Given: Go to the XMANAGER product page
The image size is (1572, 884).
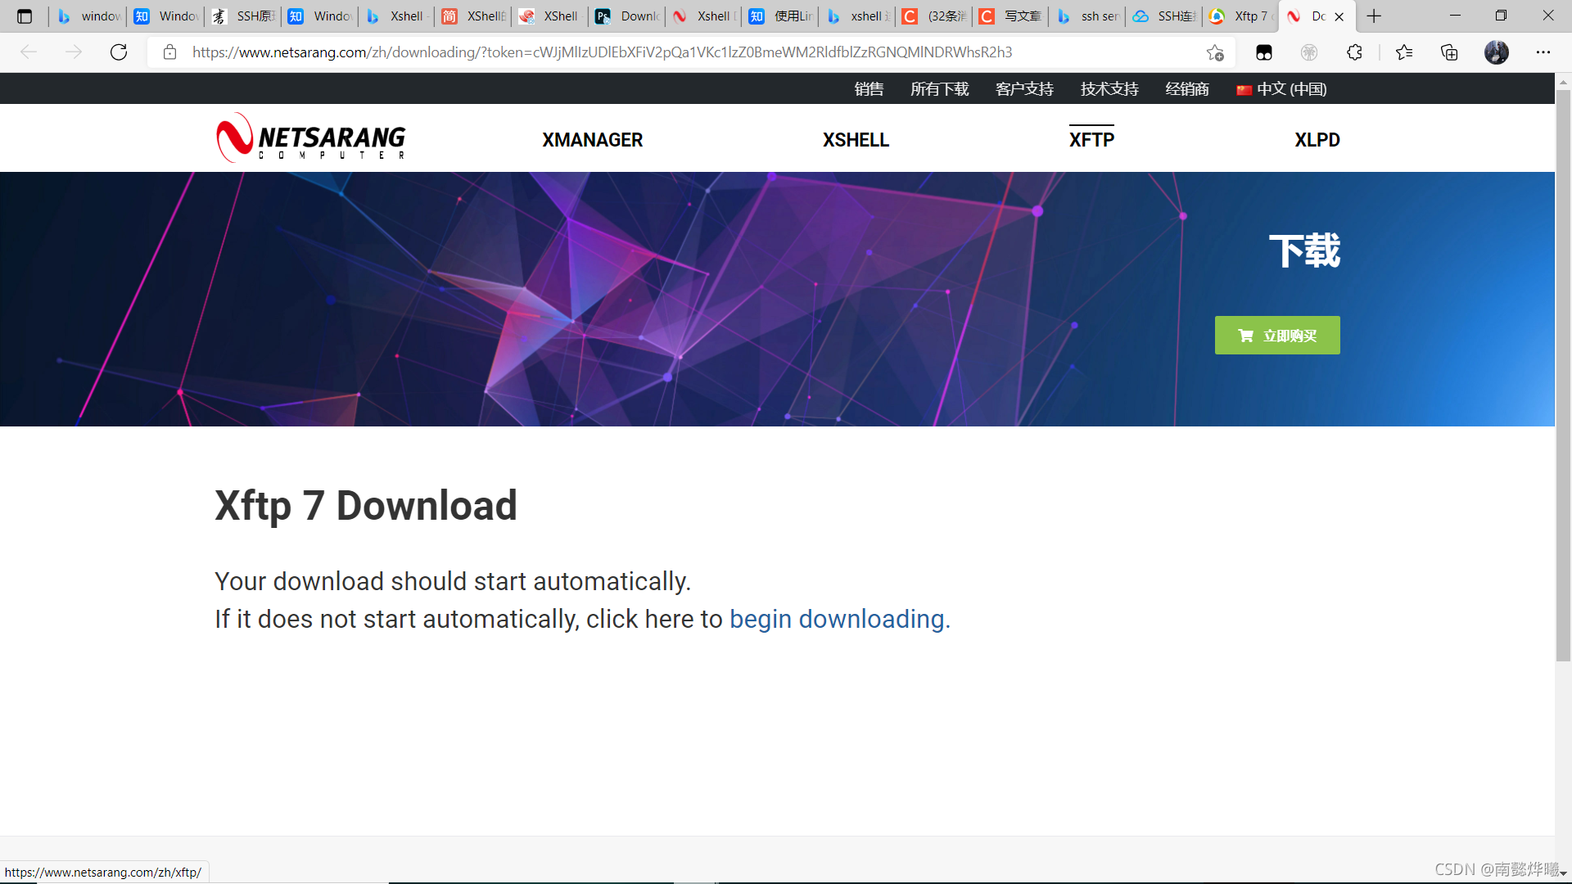Looking at the screenshot, I should coord(593,140).
